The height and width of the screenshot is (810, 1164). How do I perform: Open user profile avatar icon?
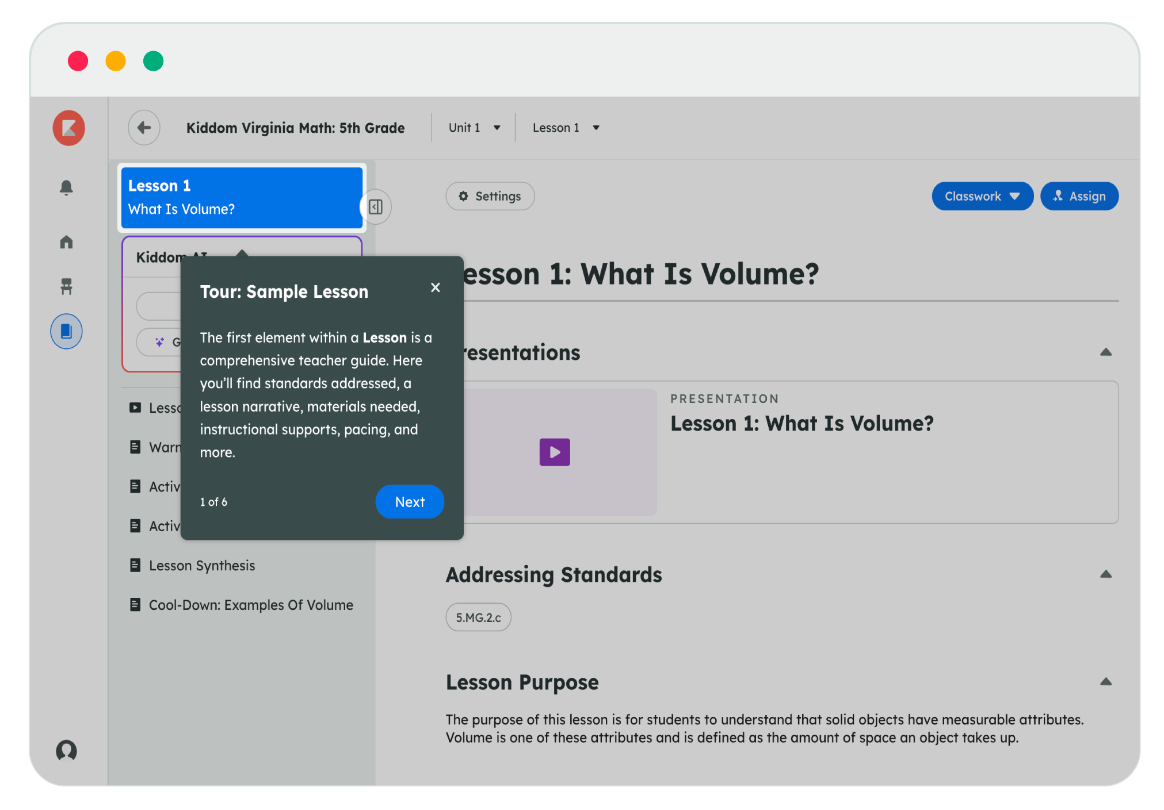[x=67, y=750]
